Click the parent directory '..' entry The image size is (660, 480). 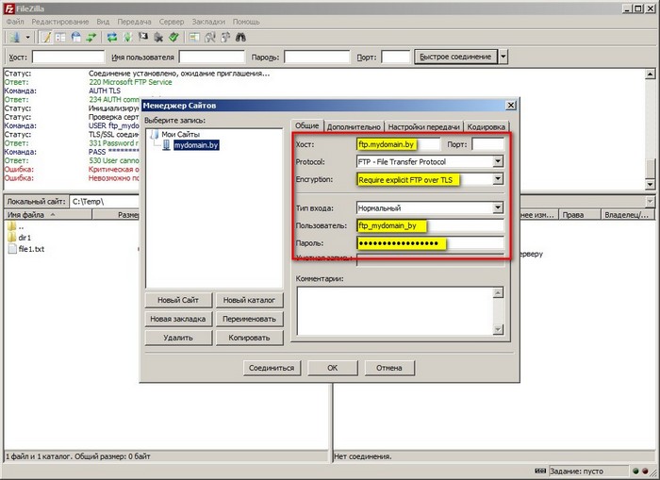pos(21,226)
